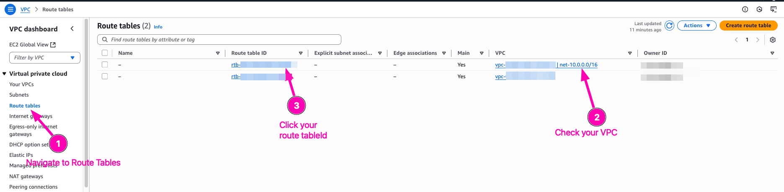Expand the Filter by VPC dropdown

click(44, 58)
